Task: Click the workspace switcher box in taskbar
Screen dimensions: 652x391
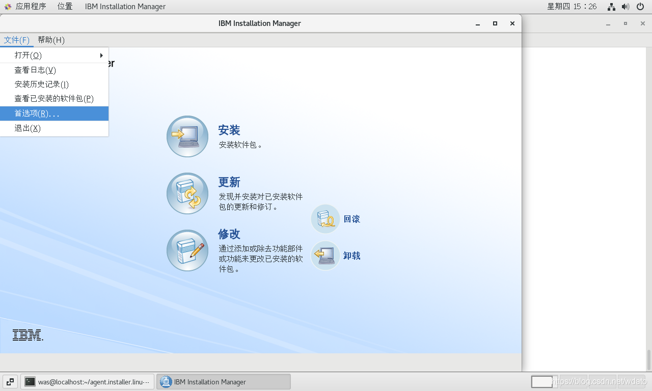Action: pos(542,382)
